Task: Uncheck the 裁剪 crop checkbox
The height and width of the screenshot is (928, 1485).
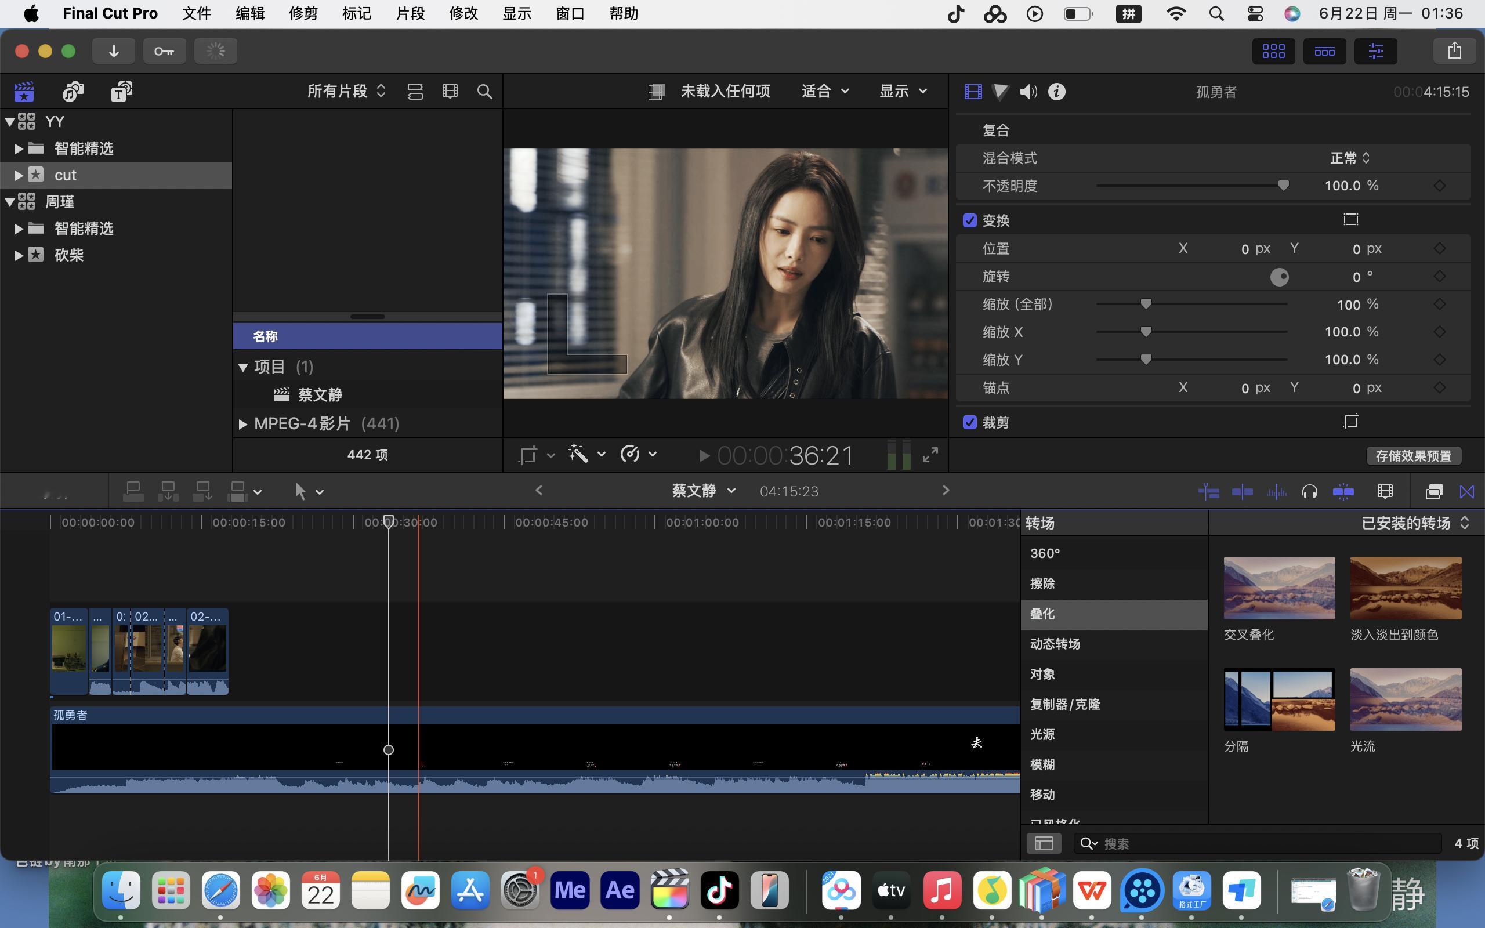Action: click(969, 422)
